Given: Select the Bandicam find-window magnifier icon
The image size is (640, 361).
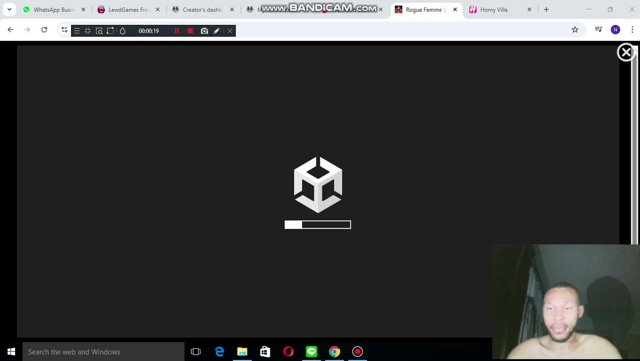Looking at the screenshot, I should [x=99, y=31].
